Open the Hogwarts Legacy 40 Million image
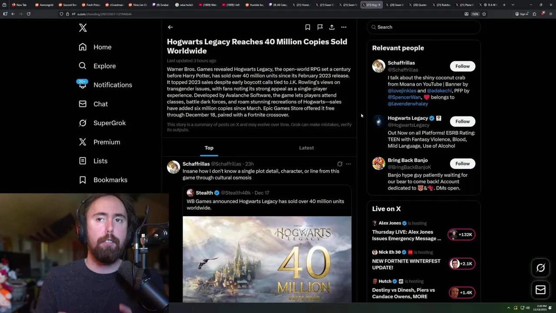Image resolution: width=556 pixels, height=313 pixels. coord(267,259)
